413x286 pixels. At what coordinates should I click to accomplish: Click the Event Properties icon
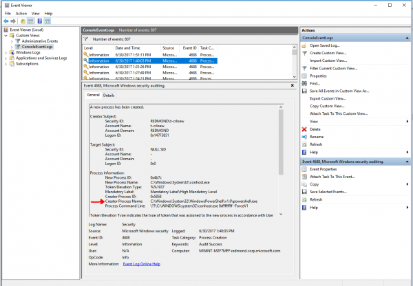click(304, 169)
